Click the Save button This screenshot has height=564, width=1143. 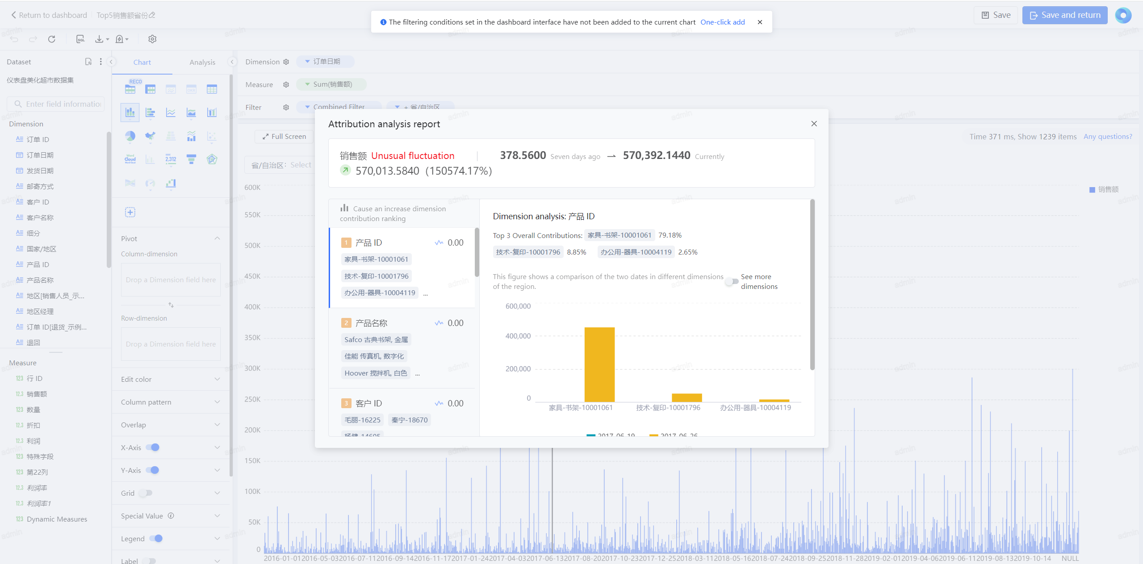pos(996,15)
